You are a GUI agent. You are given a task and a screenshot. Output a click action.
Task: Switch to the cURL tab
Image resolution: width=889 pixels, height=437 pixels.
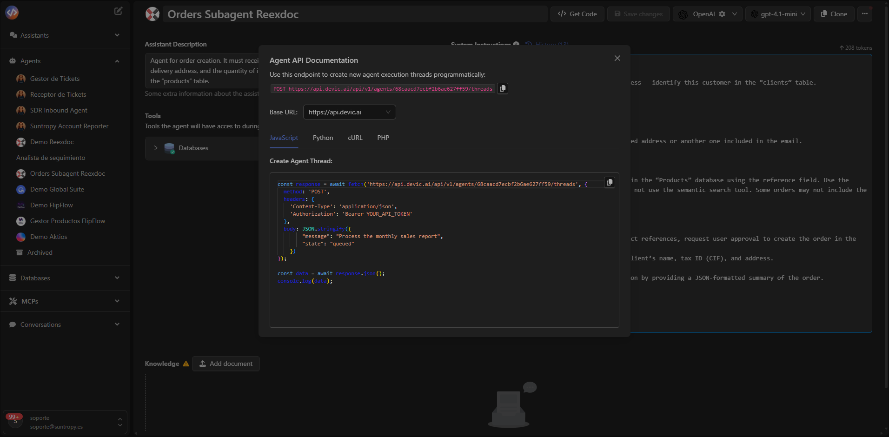click(x=355, y=138)
